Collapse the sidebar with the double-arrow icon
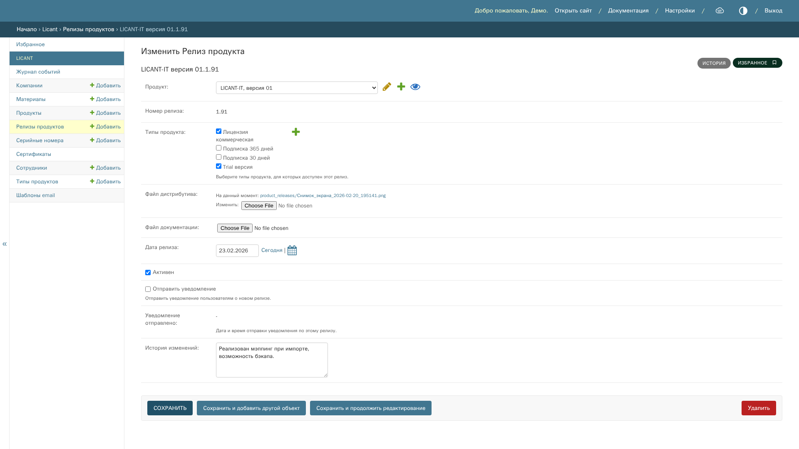 [5, 244]
